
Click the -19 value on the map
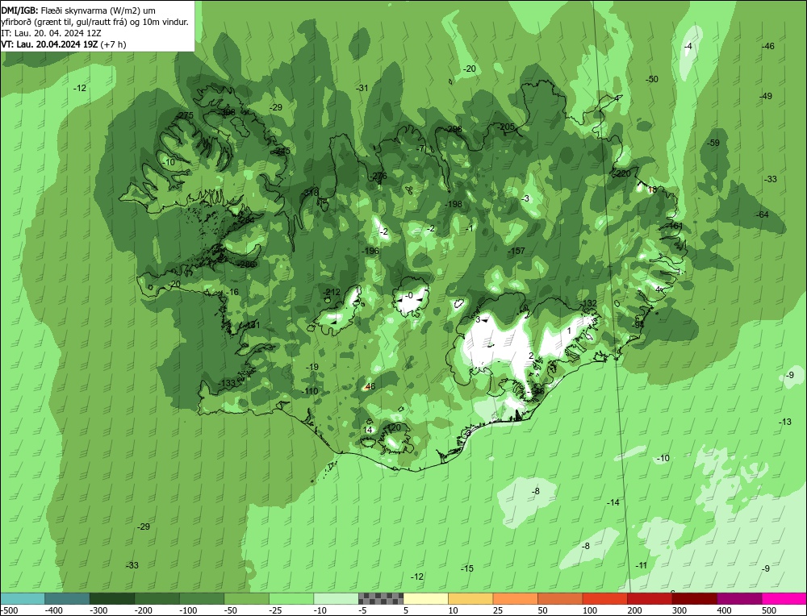[312, 367]
